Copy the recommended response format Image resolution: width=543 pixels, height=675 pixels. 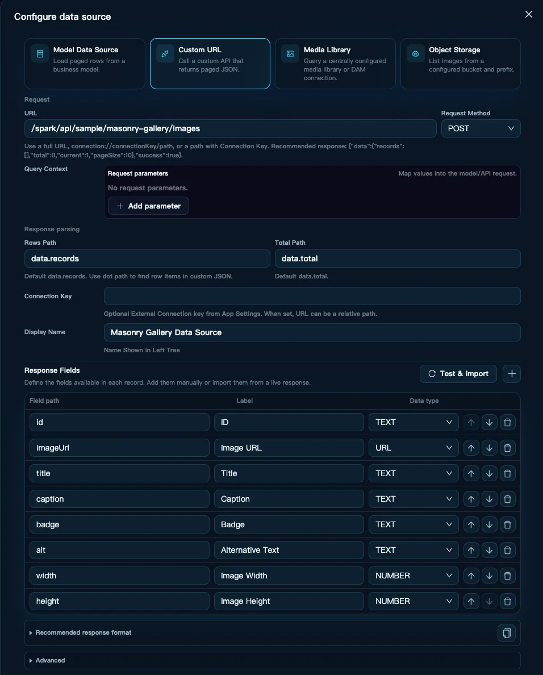point(507,633)
